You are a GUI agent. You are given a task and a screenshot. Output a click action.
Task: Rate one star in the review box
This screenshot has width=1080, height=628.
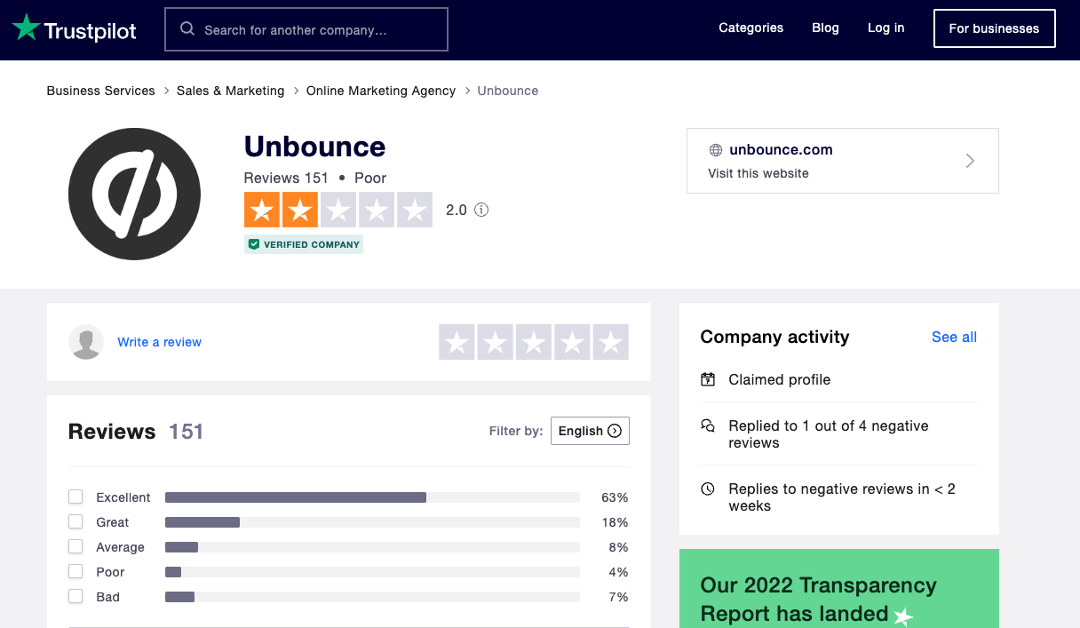click(457, 342)
